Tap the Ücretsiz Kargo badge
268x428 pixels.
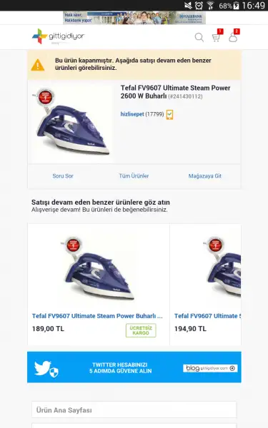point(141,330)
